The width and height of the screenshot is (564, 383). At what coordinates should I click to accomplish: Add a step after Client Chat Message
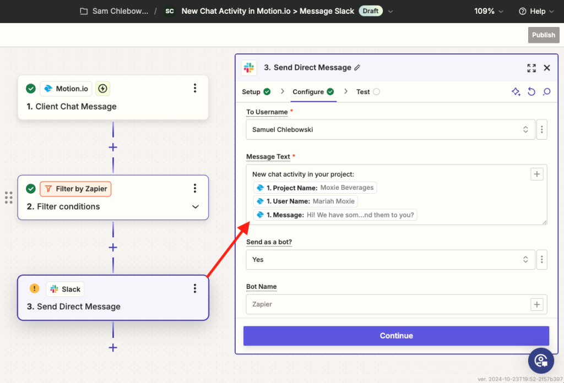pyautogui.click(x=113, y=147)
